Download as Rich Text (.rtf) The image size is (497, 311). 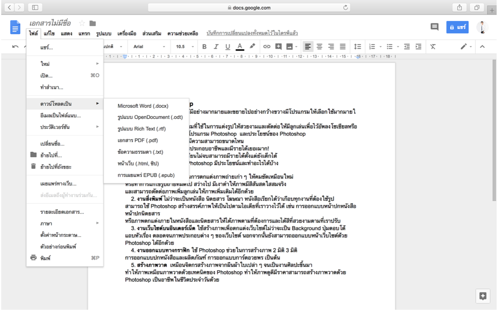coord(146,129)
